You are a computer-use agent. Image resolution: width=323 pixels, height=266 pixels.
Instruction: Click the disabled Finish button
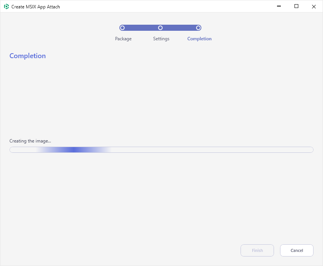tap(257, 250)
